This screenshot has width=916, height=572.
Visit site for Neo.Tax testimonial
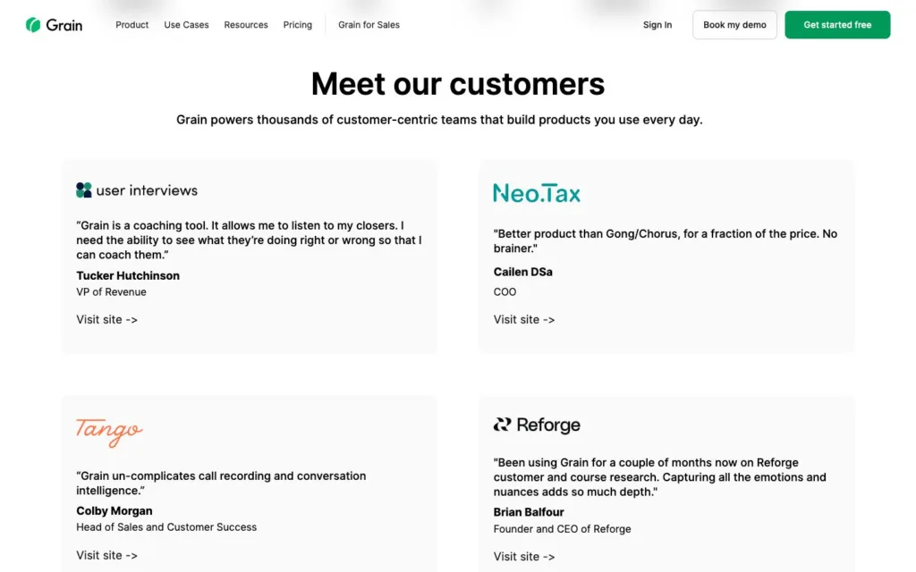524,320
